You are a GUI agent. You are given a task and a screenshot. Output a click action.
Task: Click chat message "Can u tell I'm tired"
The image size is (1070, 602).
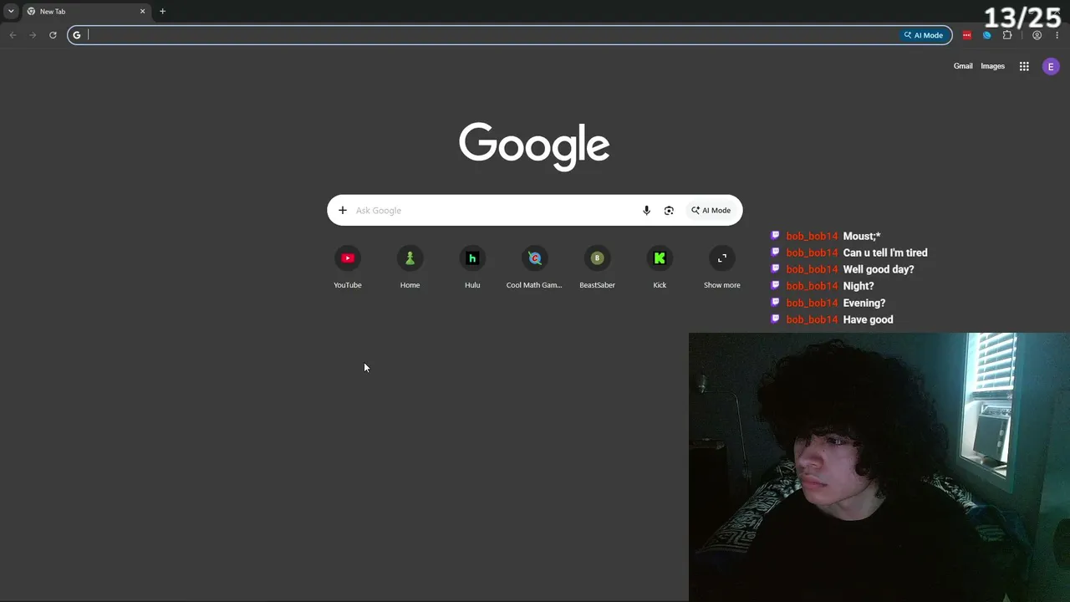pos(885,253)
